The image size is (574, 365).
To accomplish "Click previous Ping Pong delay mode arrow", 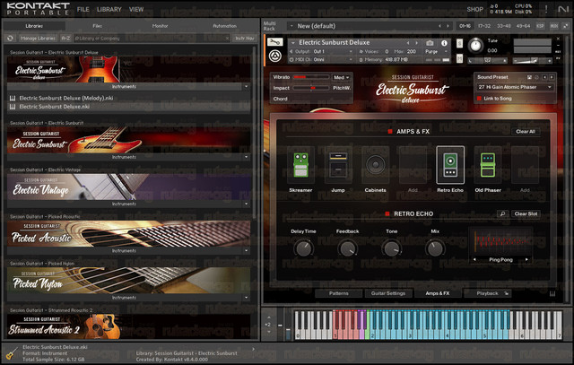I will point(474,259).
